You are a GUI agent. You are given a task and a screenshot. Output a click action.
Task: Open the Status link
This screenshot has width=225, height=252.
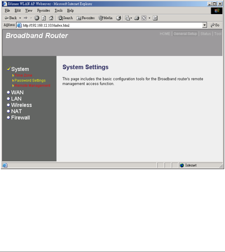[x=206, y=34]
